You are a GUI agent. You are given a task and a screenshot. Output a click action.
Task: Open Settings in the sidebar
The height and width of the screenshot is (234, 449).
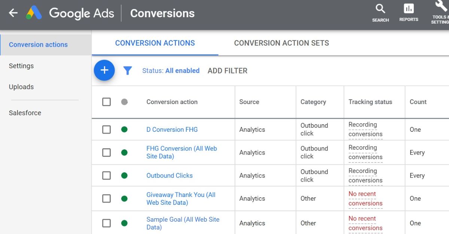tap(21, 66)
